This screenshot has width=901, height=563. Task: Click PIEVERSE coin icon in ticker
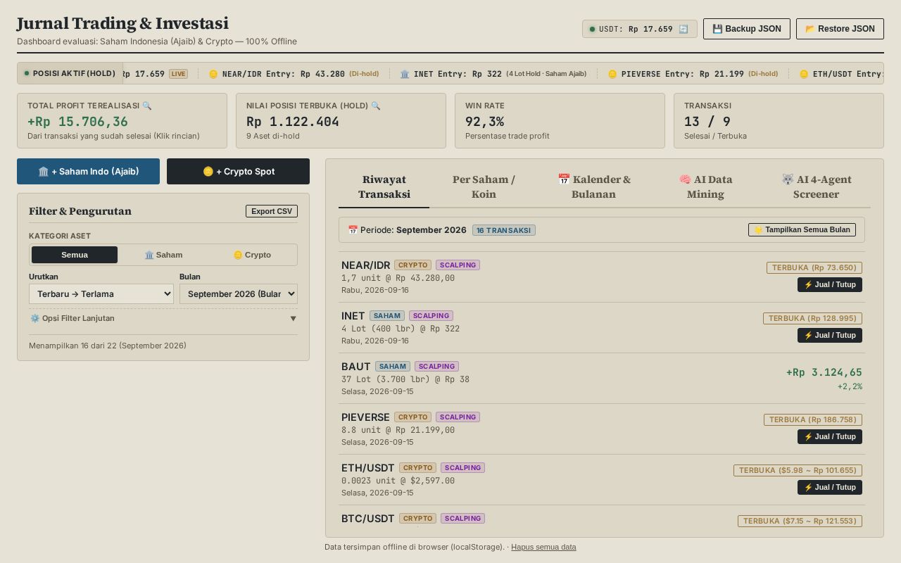point(612,74)
